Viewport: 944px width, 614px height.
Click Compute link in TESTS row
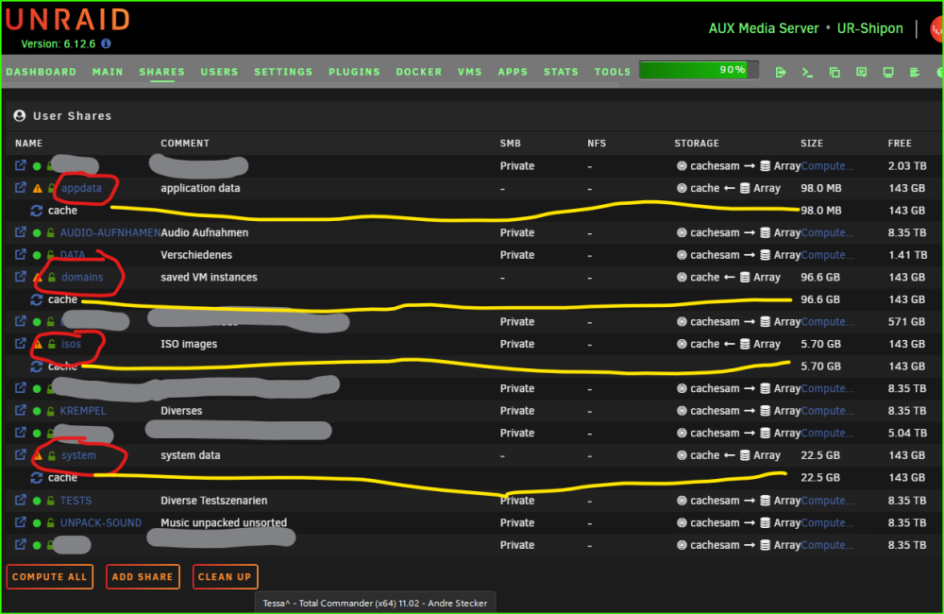coord(827,501)
